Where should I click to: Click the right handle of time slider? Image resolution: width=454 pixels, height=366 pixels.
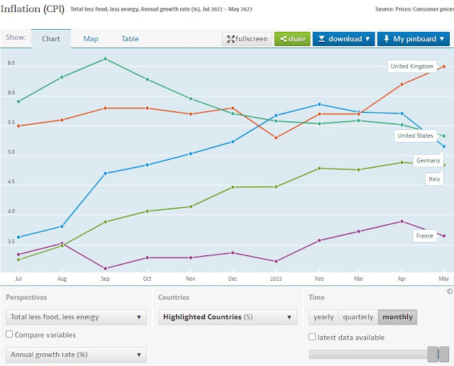443,354
